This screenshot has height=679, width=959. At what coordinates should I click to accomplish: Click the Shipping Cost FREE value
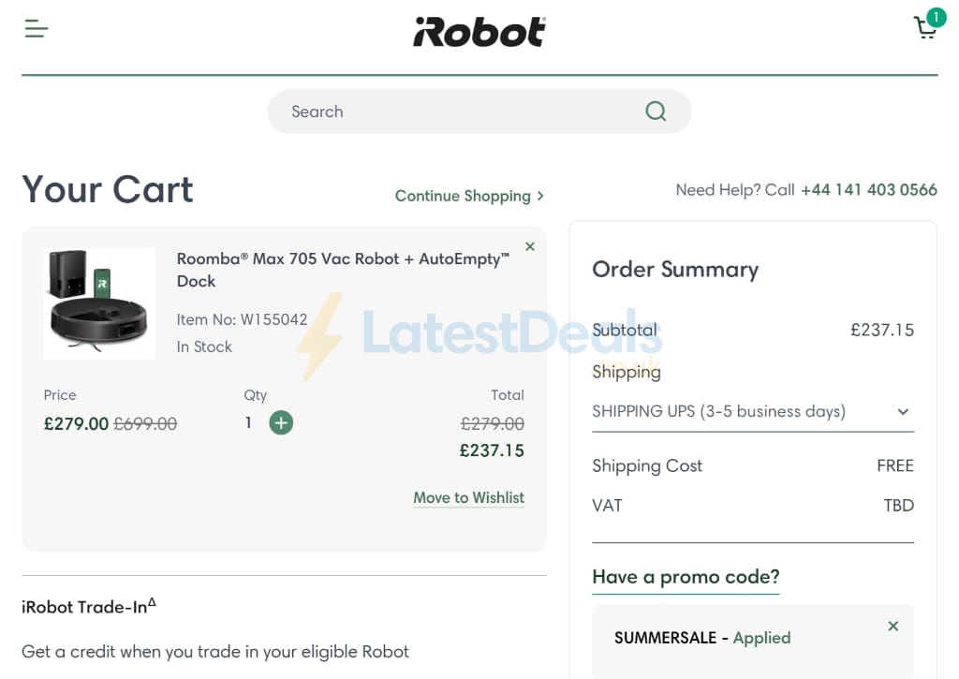(x=895, y=465)
